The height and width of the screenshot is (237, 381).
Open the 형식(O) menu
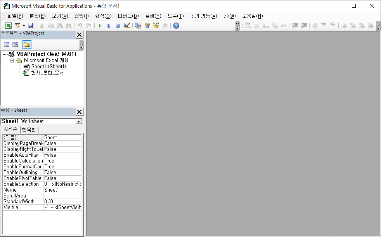pos(103,16)
